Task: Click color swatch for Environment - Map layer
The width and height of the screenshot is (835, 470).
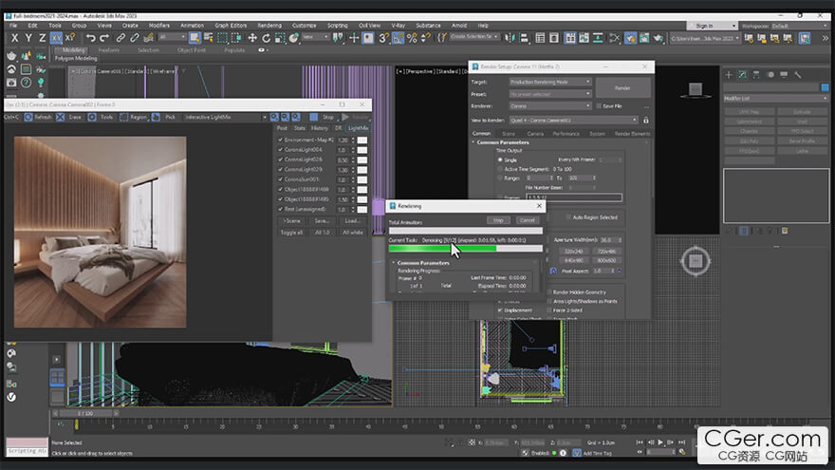Action: 362,141
